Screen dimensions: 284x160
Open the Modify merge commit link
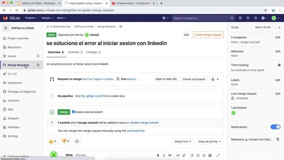pos(144,123)
